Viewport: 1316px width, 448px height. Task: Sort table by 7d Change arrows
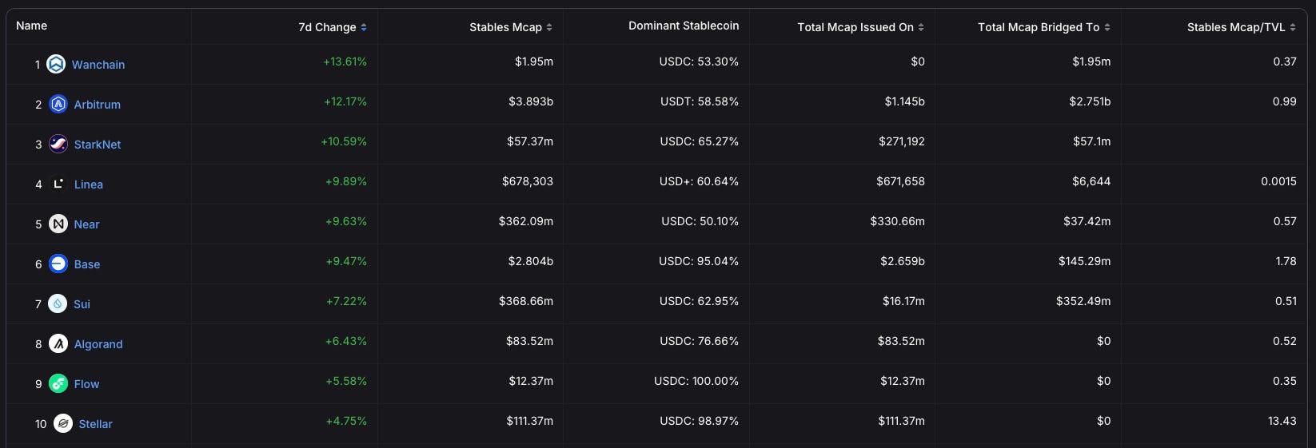(x=364, y=27)
